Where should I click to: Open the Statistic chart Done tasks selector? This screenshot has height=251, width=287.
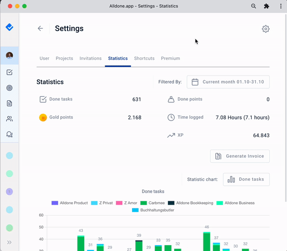[246, 179]
